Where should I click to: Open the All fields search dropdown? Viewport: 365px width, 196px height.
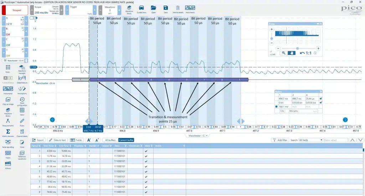click(310, 140)
